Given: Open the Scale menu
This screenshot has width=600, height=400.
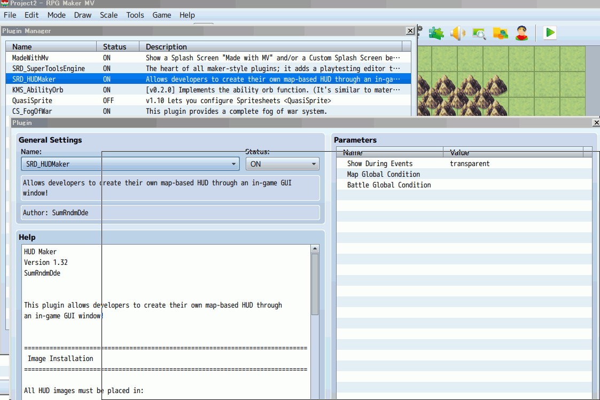Looking at the screenshot, I should pos(108,15).
